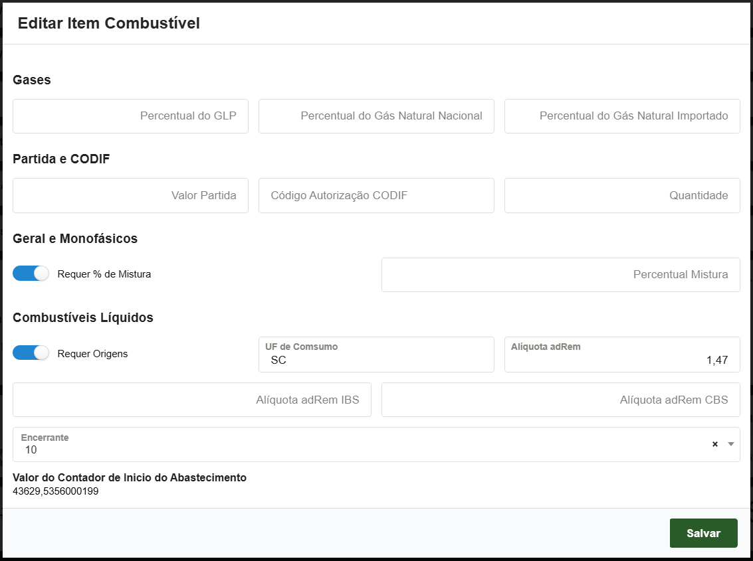
Task: Select the Percentual do Gás Natural Importado field
Action: tap(622, 116)
